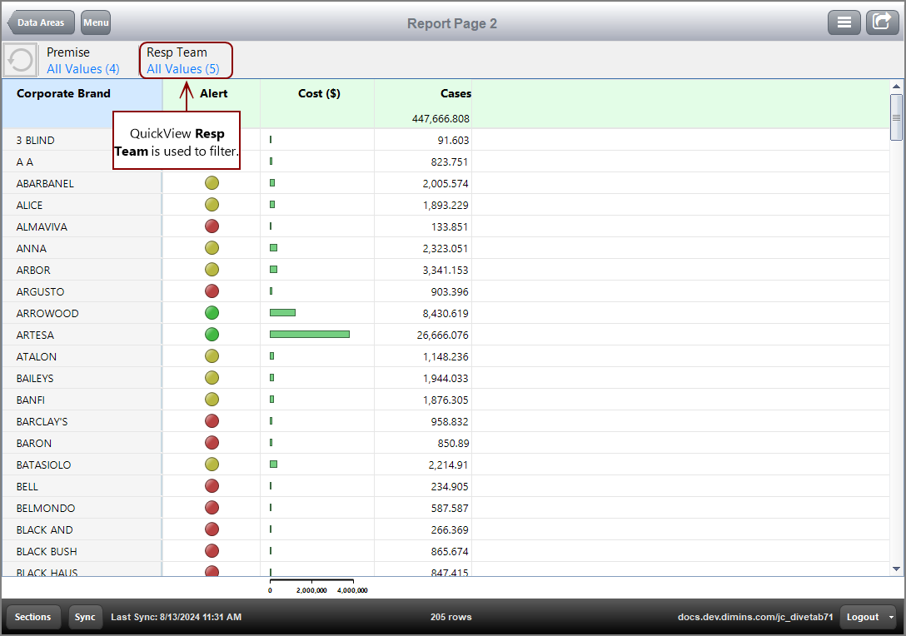Click the yellow alert indicator for BAILEYS
Image resolution: width=906 pixels, height=636 pixels.
coord(212,377)
